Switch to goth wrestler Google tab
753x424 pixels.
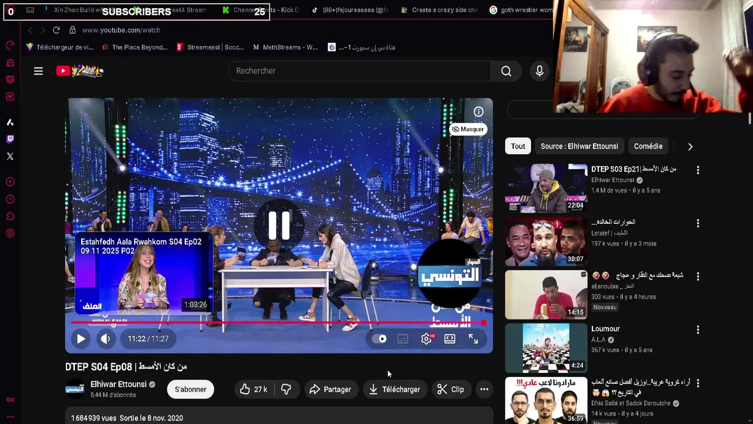[521, 10]
